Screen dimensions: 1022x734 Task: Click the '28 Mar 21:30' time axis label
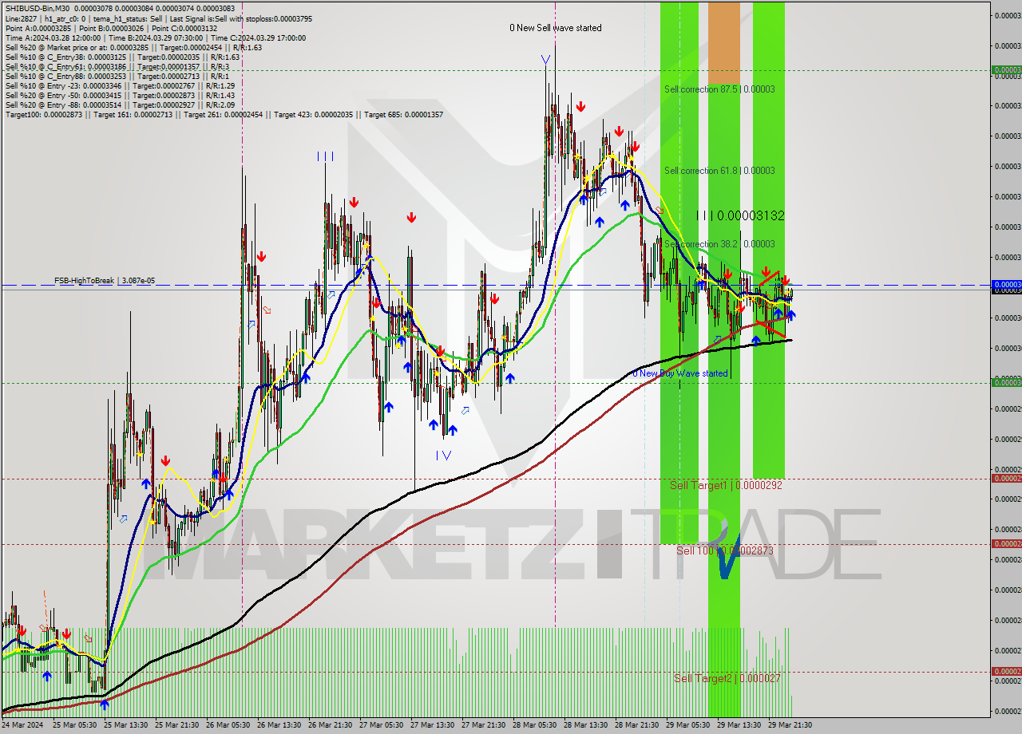tap(636, 725)
